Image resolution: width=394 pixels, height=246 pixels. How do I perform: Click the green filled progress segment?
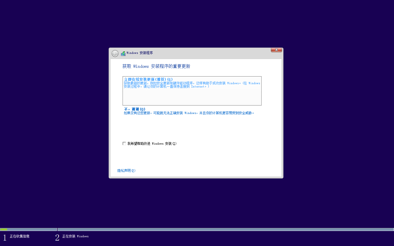(x=4, y=229)
